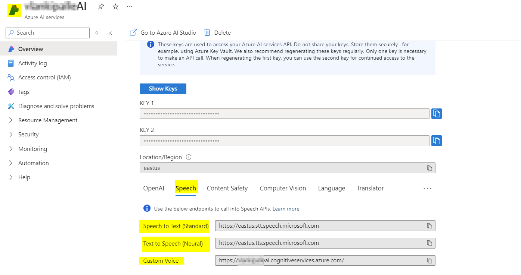The width and height of the screenshot is (521, 275).
Task: Expand the Help section
Action: click(x=11, y=177)
